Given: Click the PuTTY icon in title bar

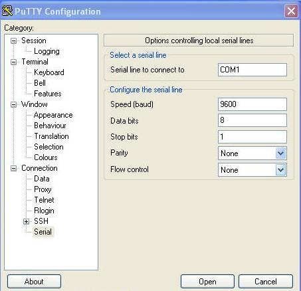Looking at the screenshot, I should 7,11.
